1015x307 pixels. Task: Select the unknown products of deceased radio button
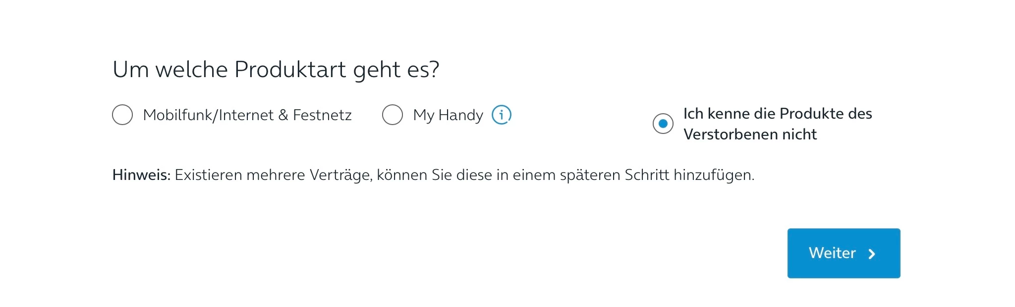(x=663, y=124)
